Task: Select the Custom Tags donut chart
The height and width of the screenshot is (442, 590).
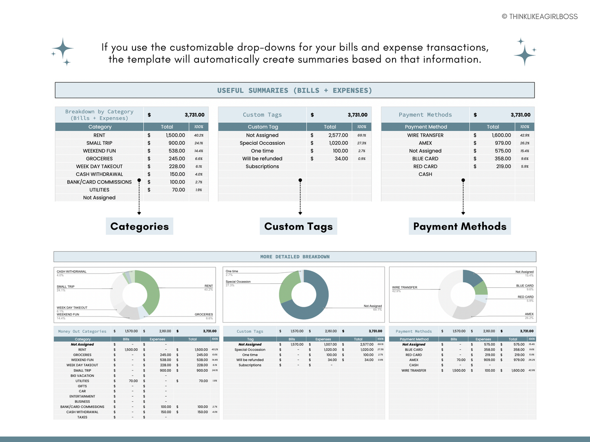Action: coord(304,294)
